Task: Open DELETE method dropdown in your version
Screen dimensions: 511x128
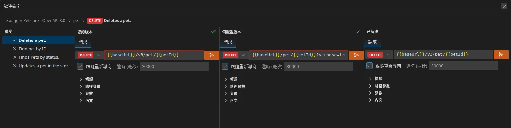Action: click(89, 55)
